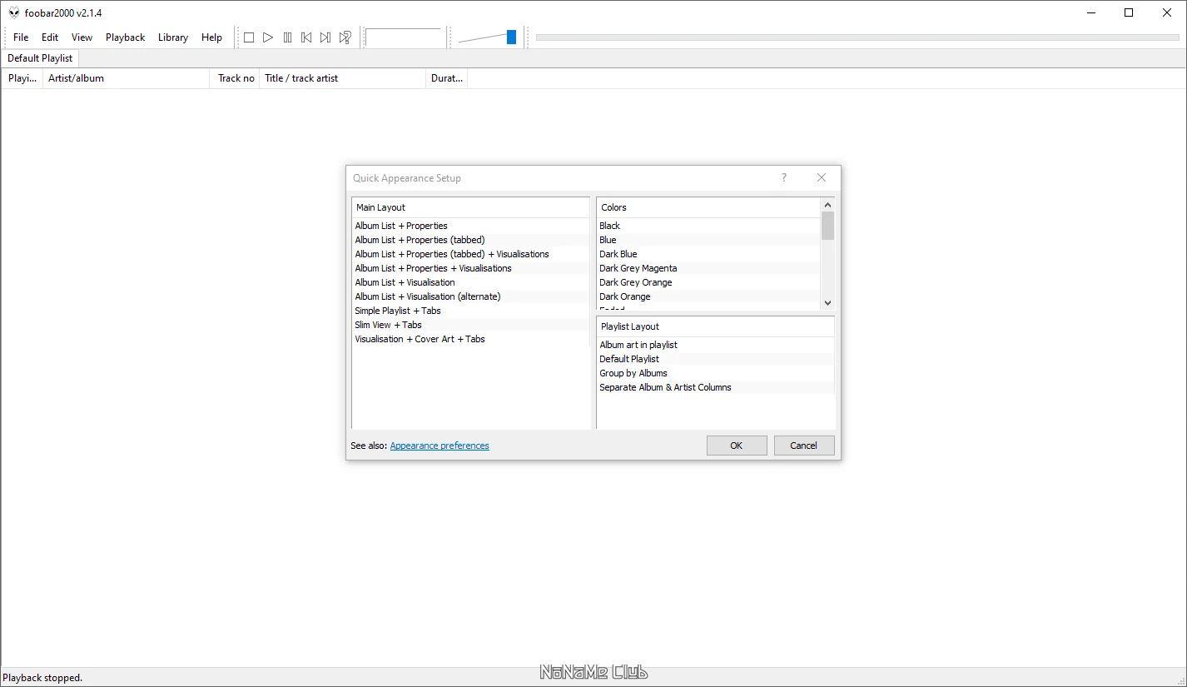Viewport: 1187px width, 687px height.
Task: Open the File menu
Action: click(x=21, y=37)
